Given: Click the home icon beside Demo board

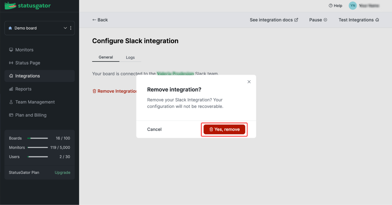Looking at the screenshot, I should [x=10, y=28].
